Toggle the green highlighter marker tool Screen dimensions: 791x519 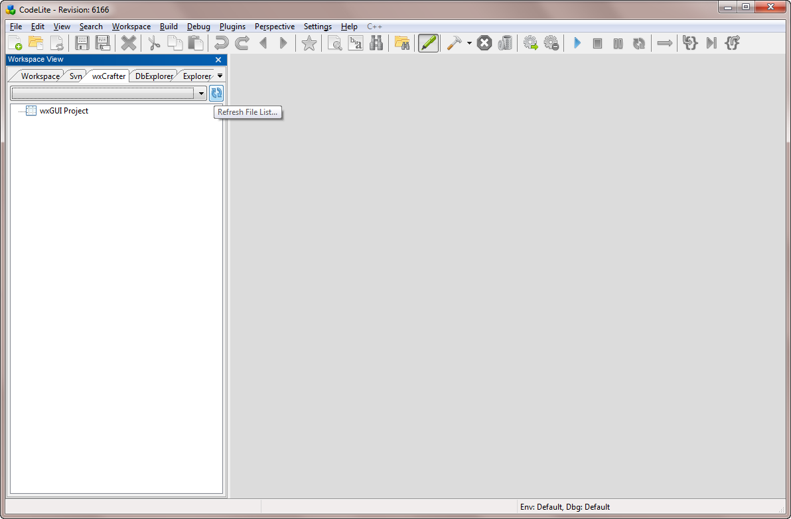[428, 43]
